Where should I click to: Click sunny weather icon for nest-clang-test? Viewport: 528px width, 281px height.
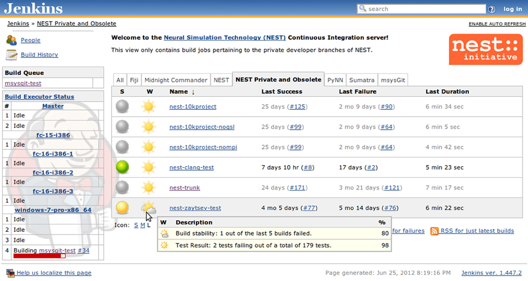click(x=148, y=167)
